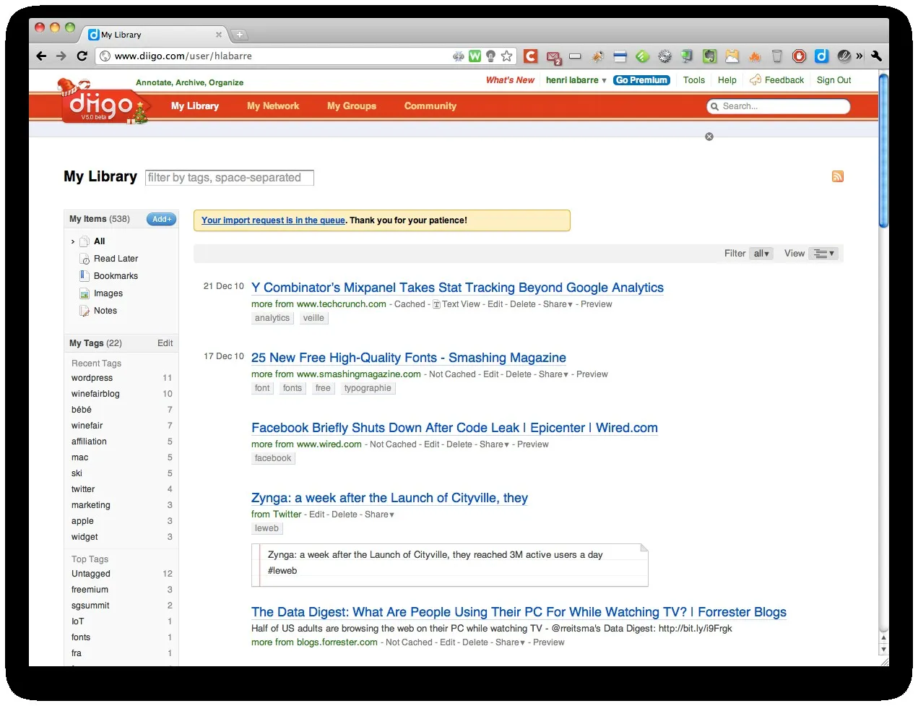Viewport: 918px width, 706px height.
Task: Open the Gmail extension with unread badge
Action: point(553,56)
